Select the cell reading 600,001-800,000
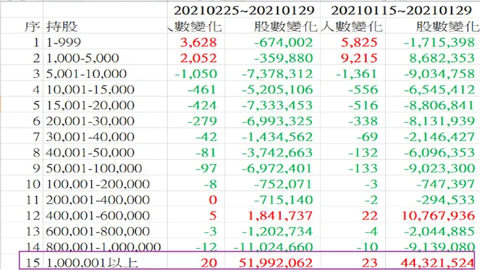 pyautogui.click(x=98, y=232)
